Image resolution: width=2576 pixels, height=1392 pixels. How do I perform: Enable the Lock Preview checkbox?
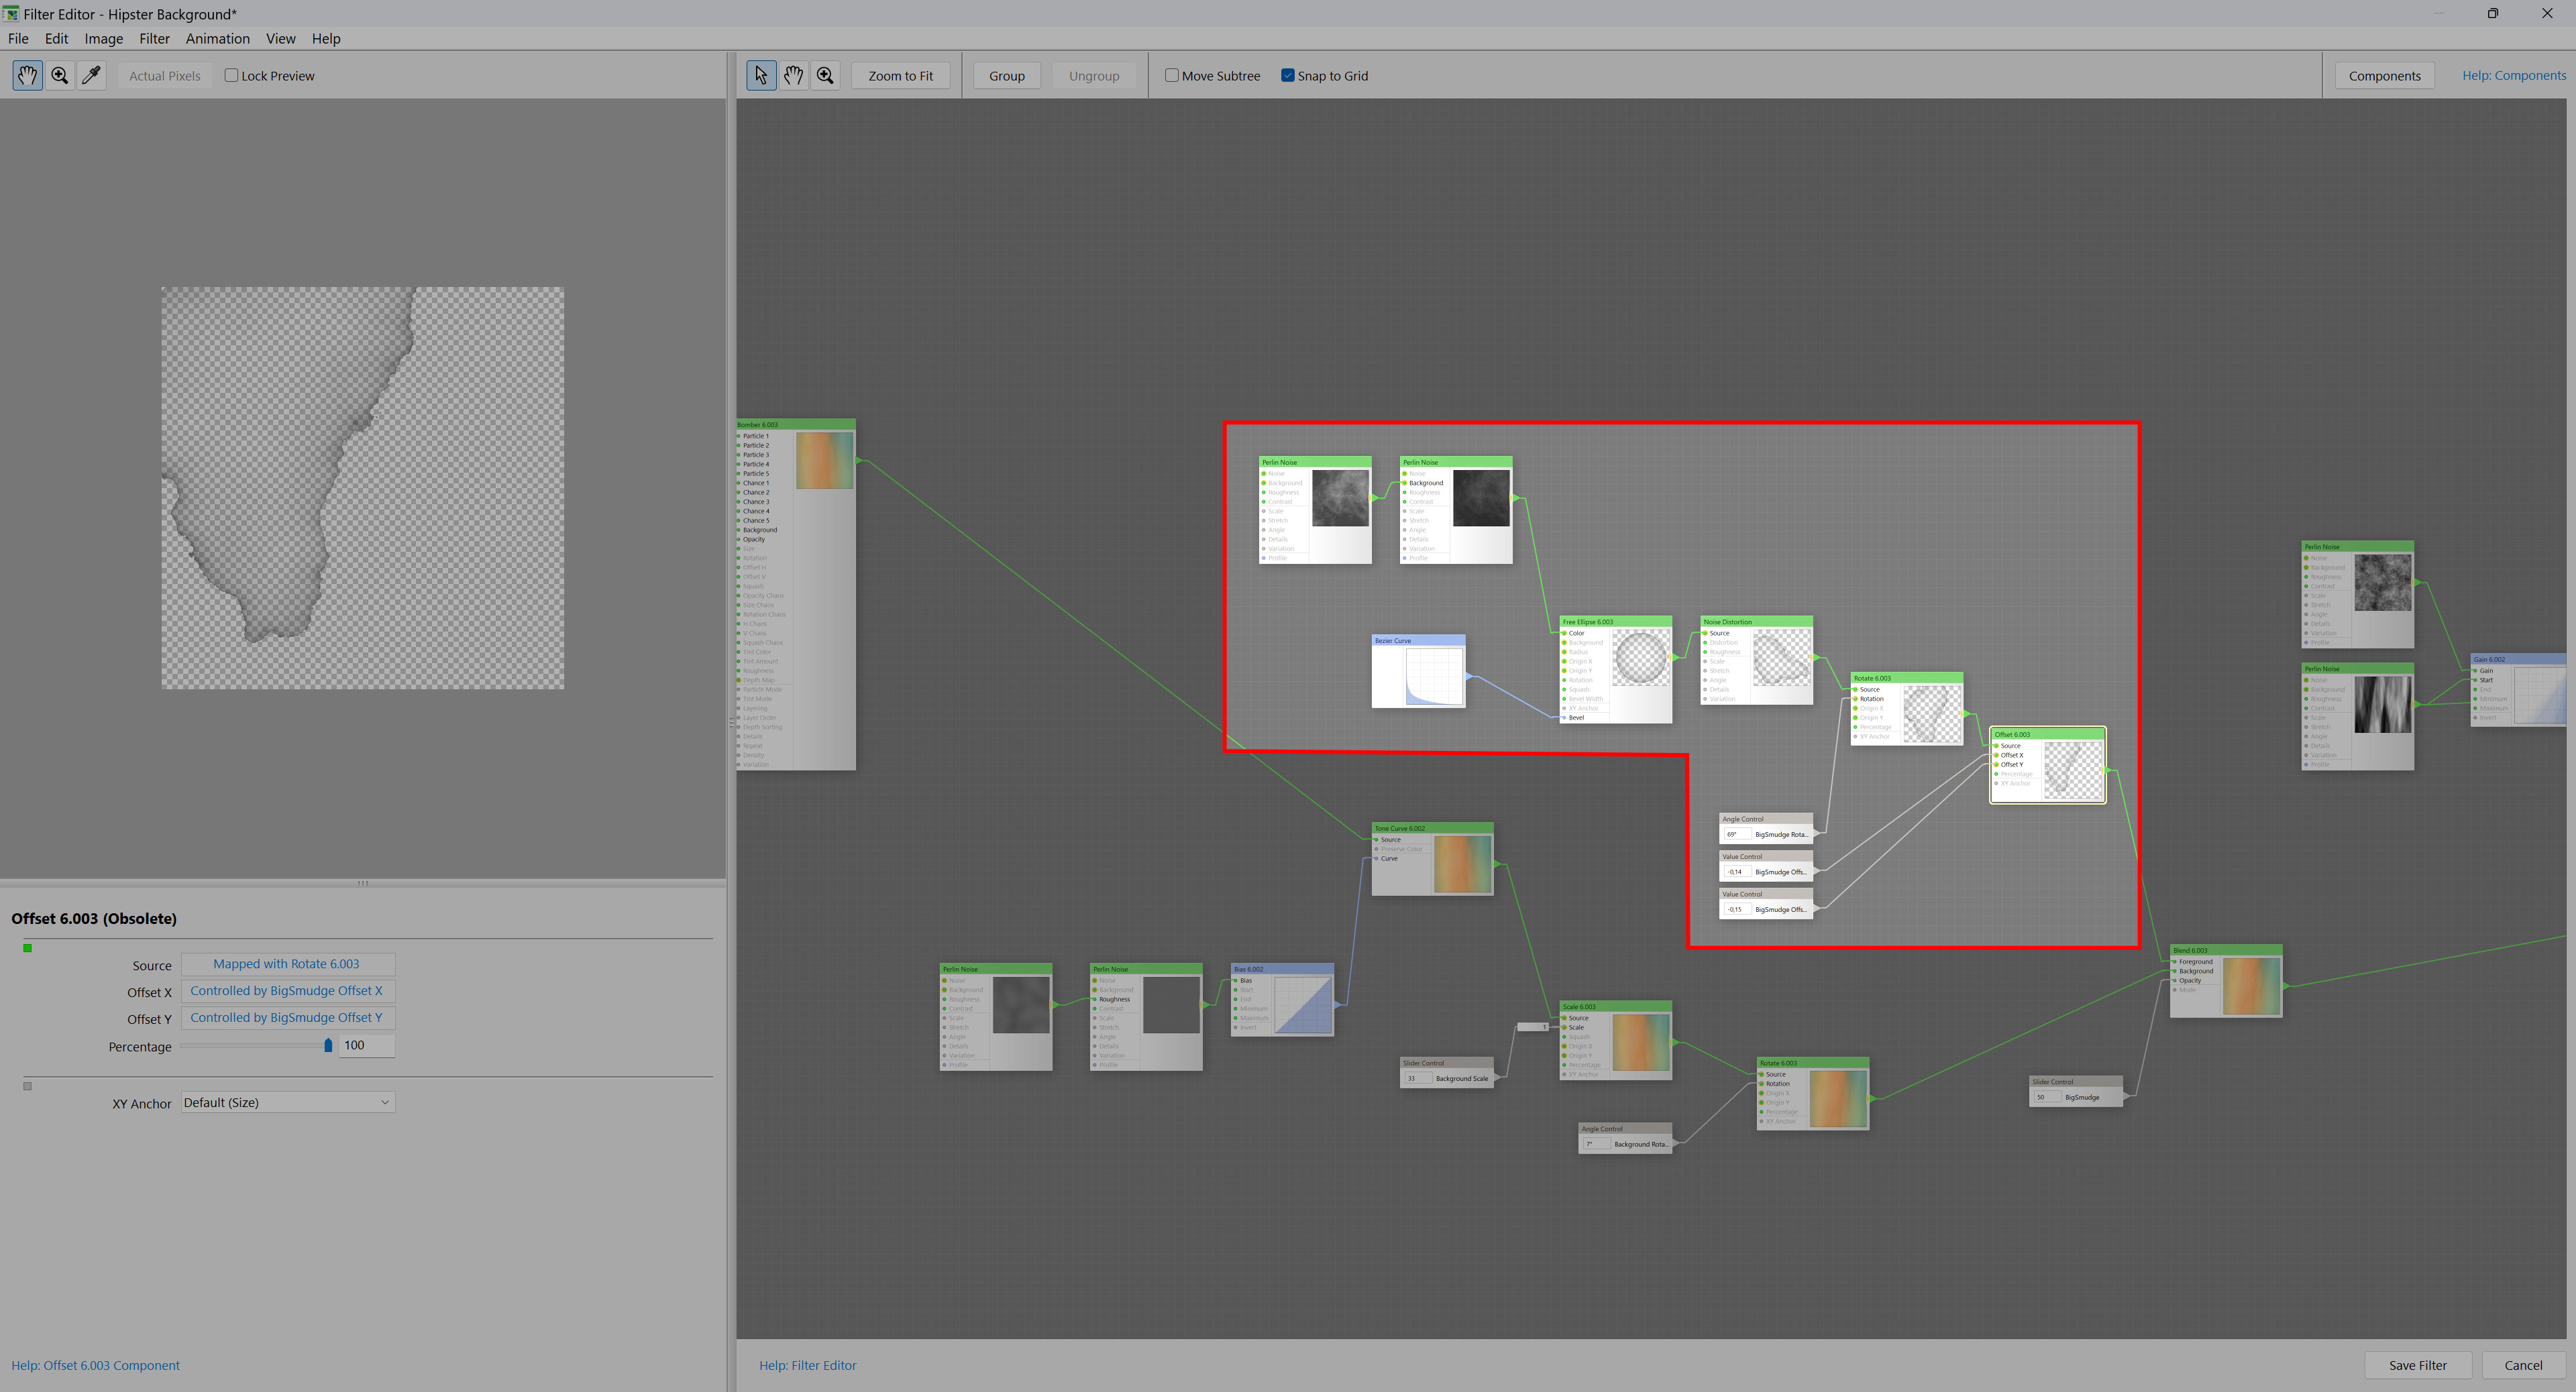click(x=231, y=75)
